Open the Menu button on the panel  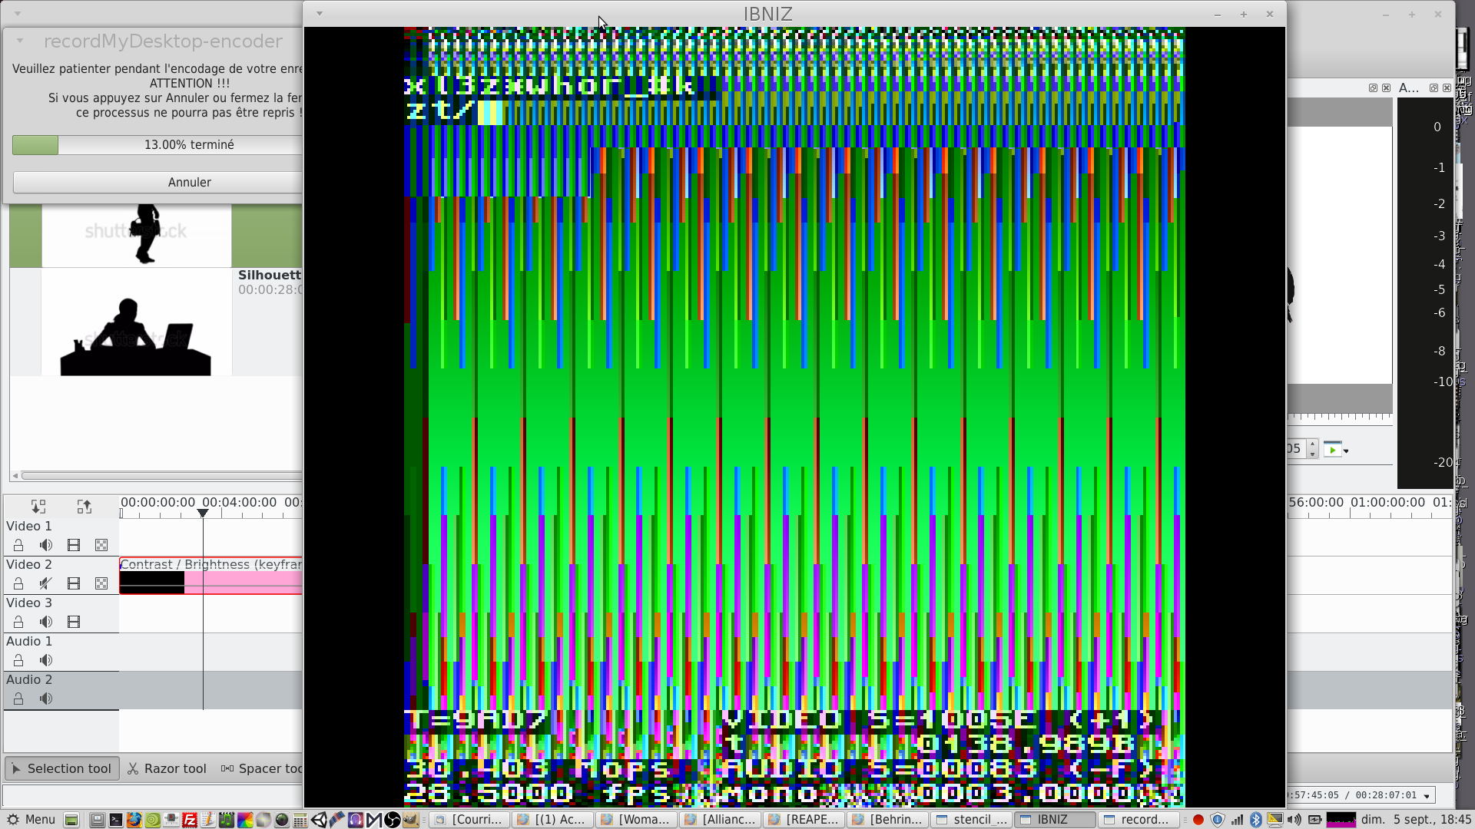pos(31,820)
